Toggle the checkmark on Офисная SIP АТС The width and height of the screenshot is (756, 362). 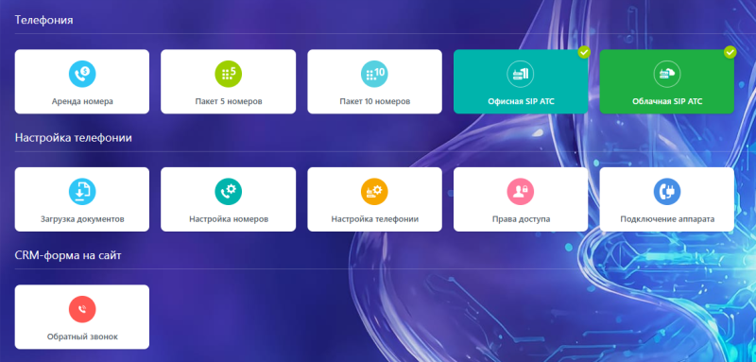584,52
